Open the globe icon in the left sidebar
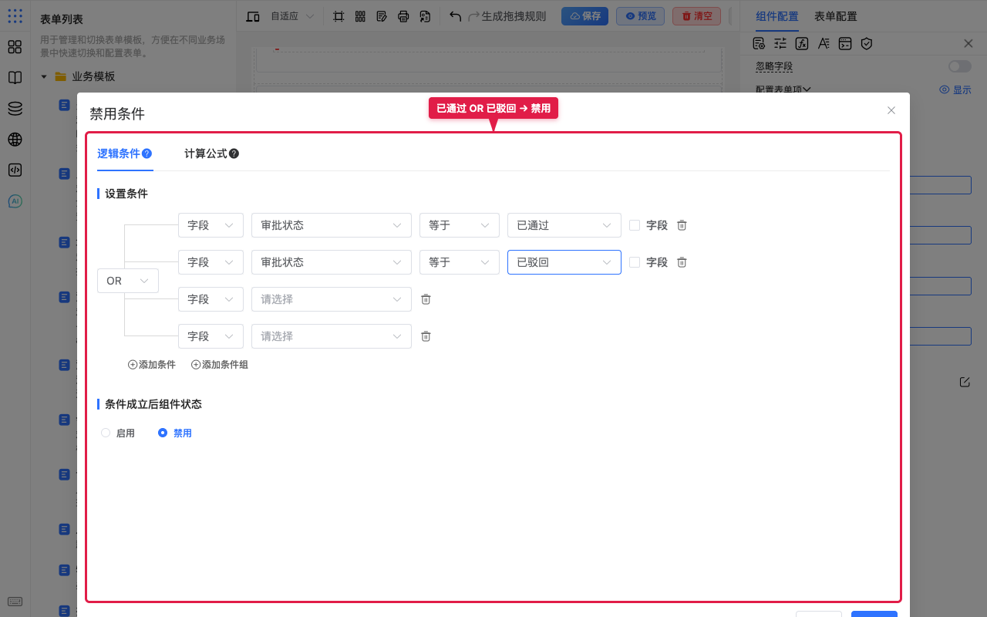This screenshot has height=617, width=987. pos(15,140)
